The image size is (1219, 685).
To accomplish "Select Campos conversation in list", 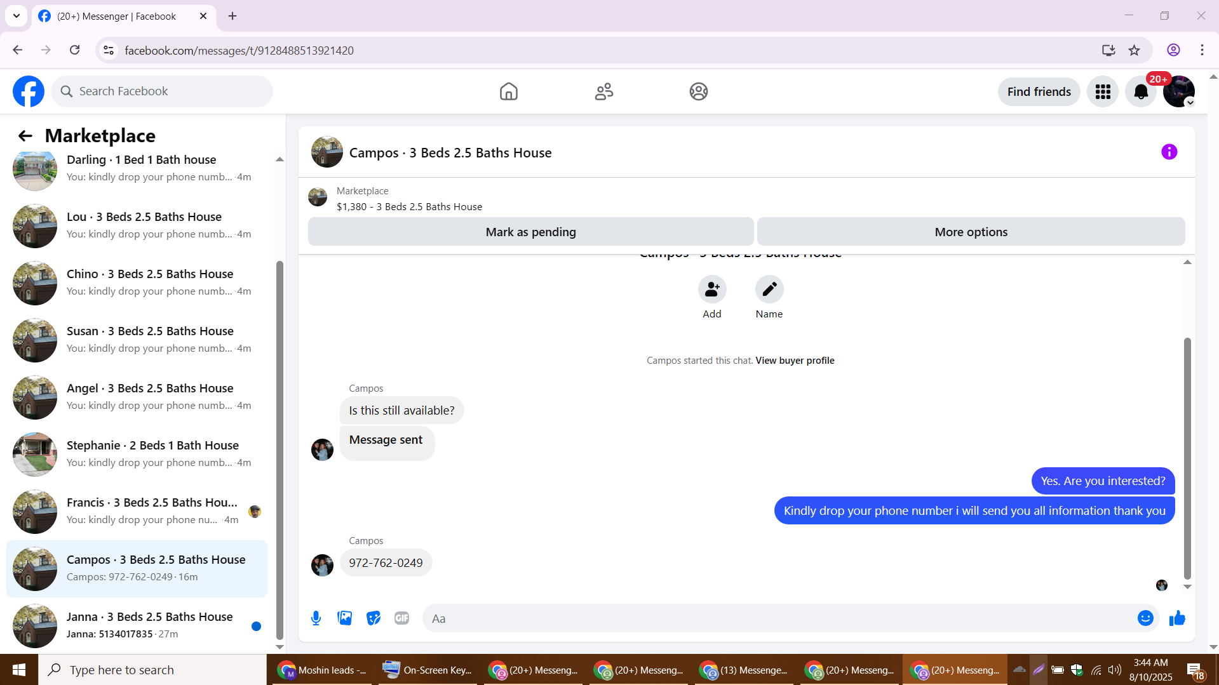I will 137,569.
